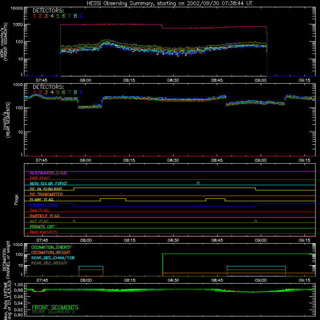Click FRONT SEGMENTS legend in livetime plot
Screen dimensions: 320x320
coord(55,307)
